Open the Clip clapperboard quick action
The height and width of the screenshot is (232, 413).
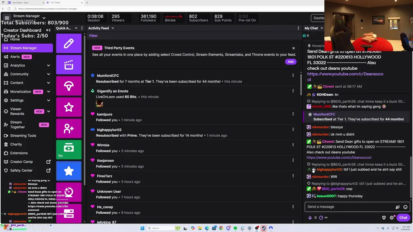[69, 65]
